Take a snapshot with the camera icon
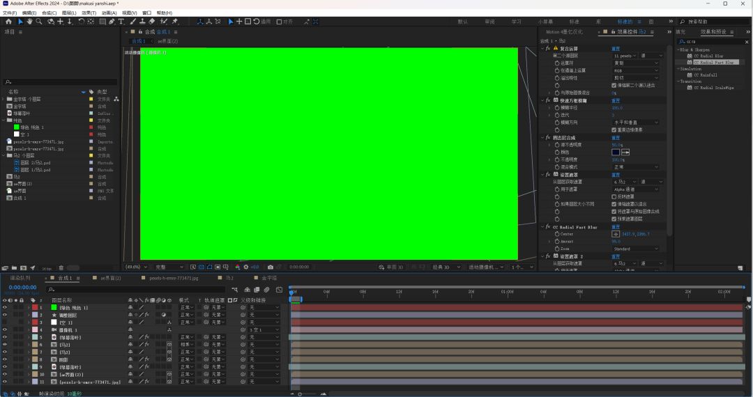The height and width of the screenshot is (397, 753). click(271, 267)
